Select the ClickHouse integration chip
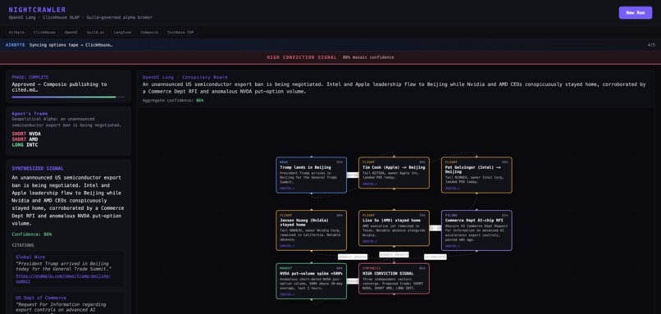 (44, 32)
